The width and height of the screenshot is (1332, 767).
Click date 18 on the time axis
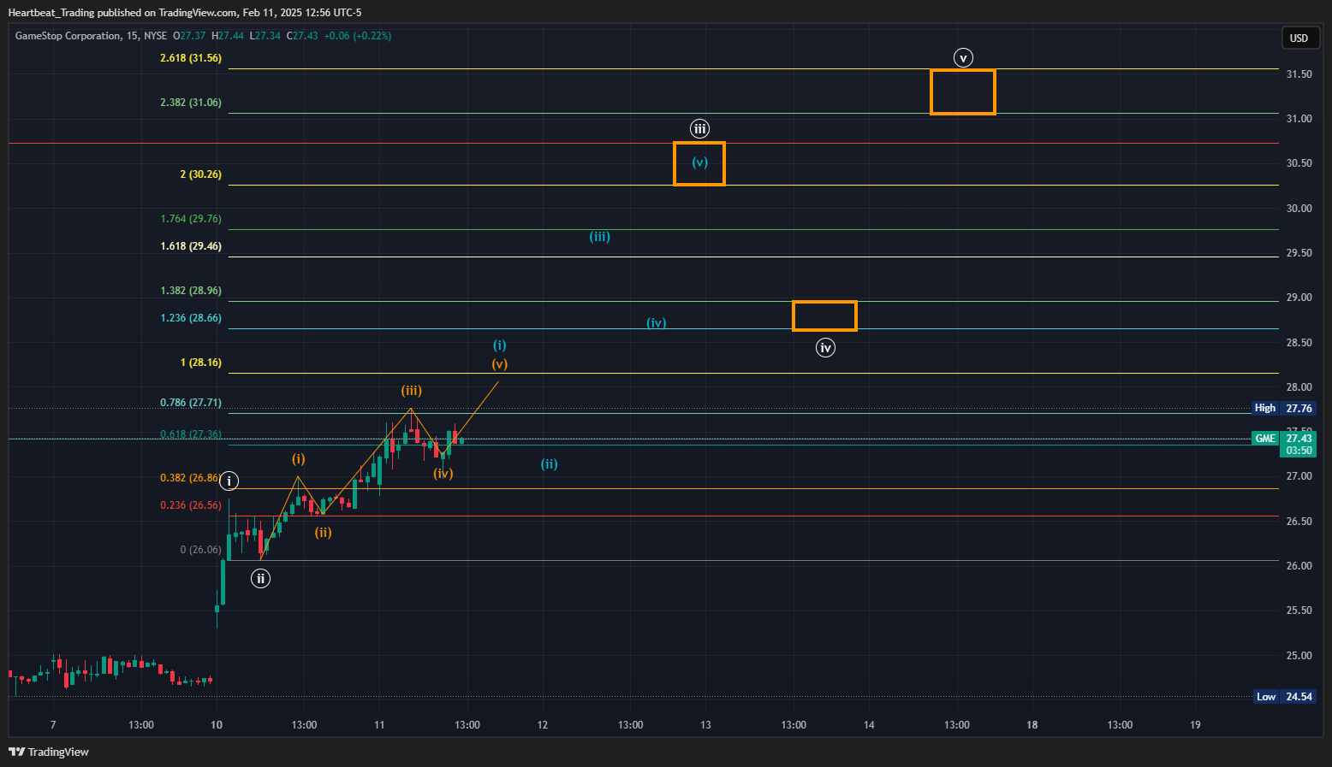pos(1032,725)
